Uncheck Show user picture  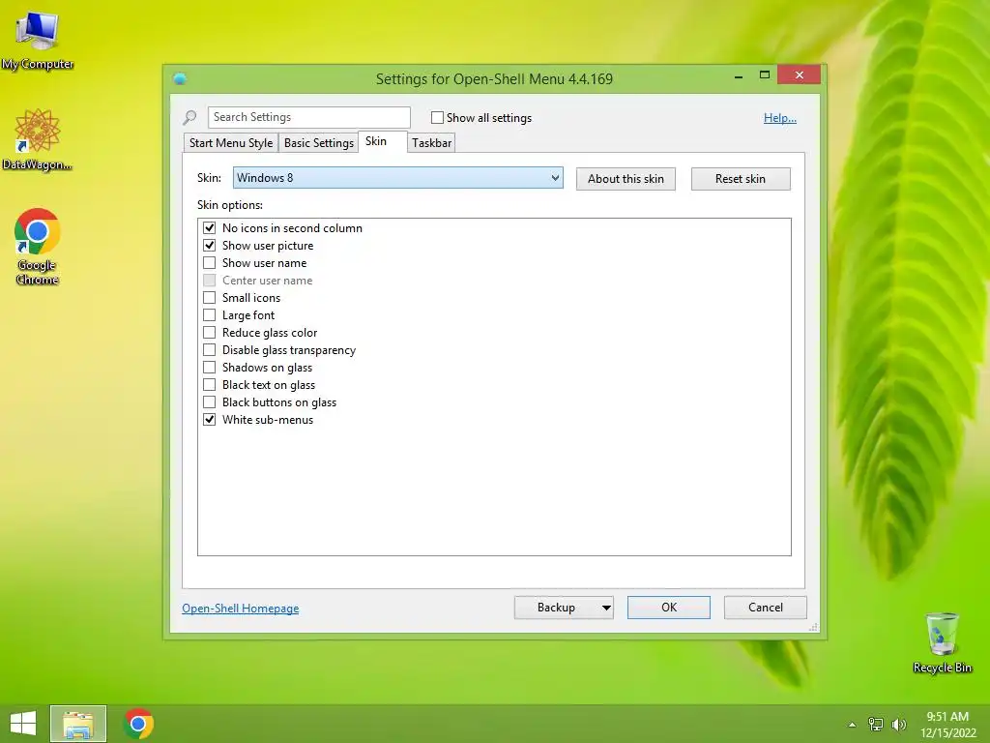[x=209, y=245]
